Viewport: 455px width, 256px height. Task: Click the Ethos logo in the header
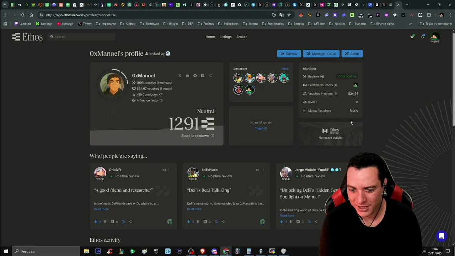pos(27,37)
